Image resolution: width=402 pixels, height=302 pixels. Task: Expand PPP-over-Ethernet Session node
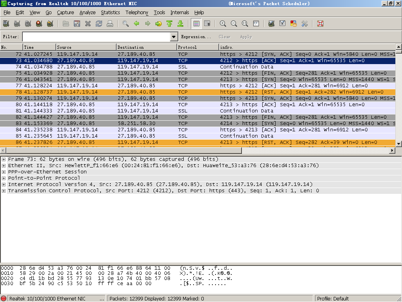point(4,172)
